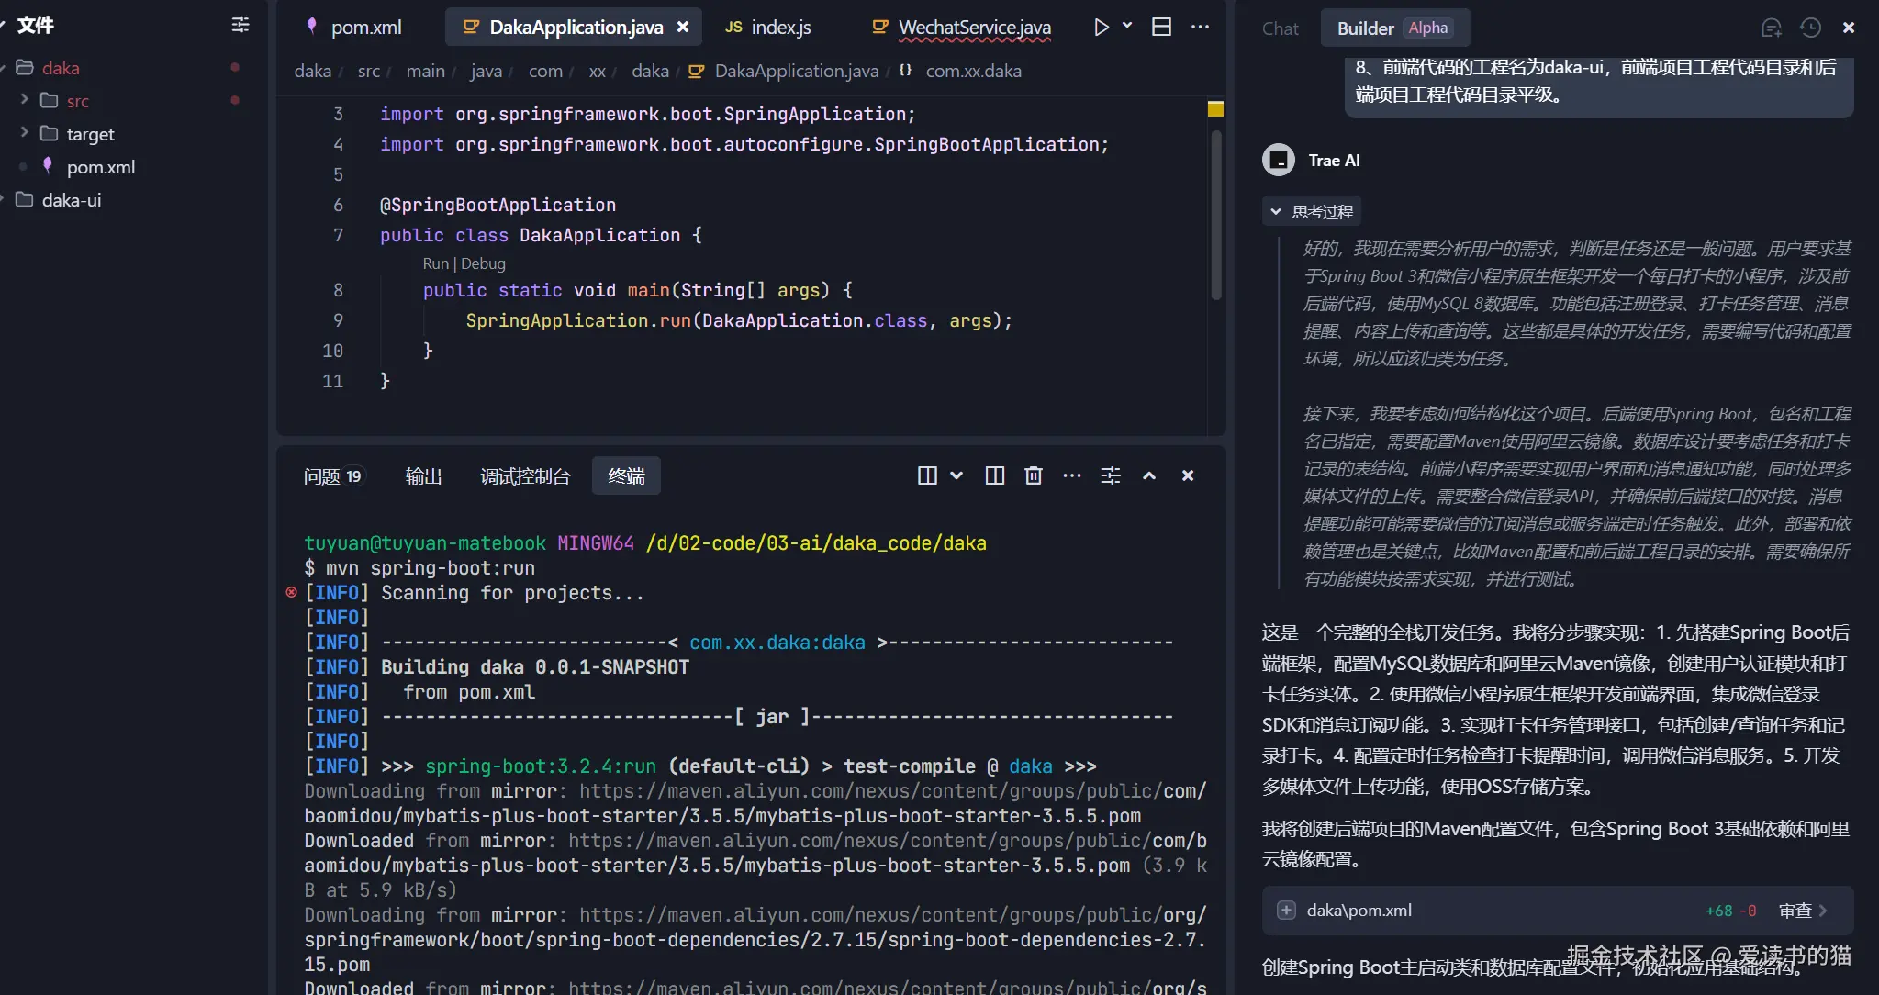Screen dimensions: 1879x995
Task: Click src breadcrumb segment
Action: pyautogui.click(x=368, y=71)
